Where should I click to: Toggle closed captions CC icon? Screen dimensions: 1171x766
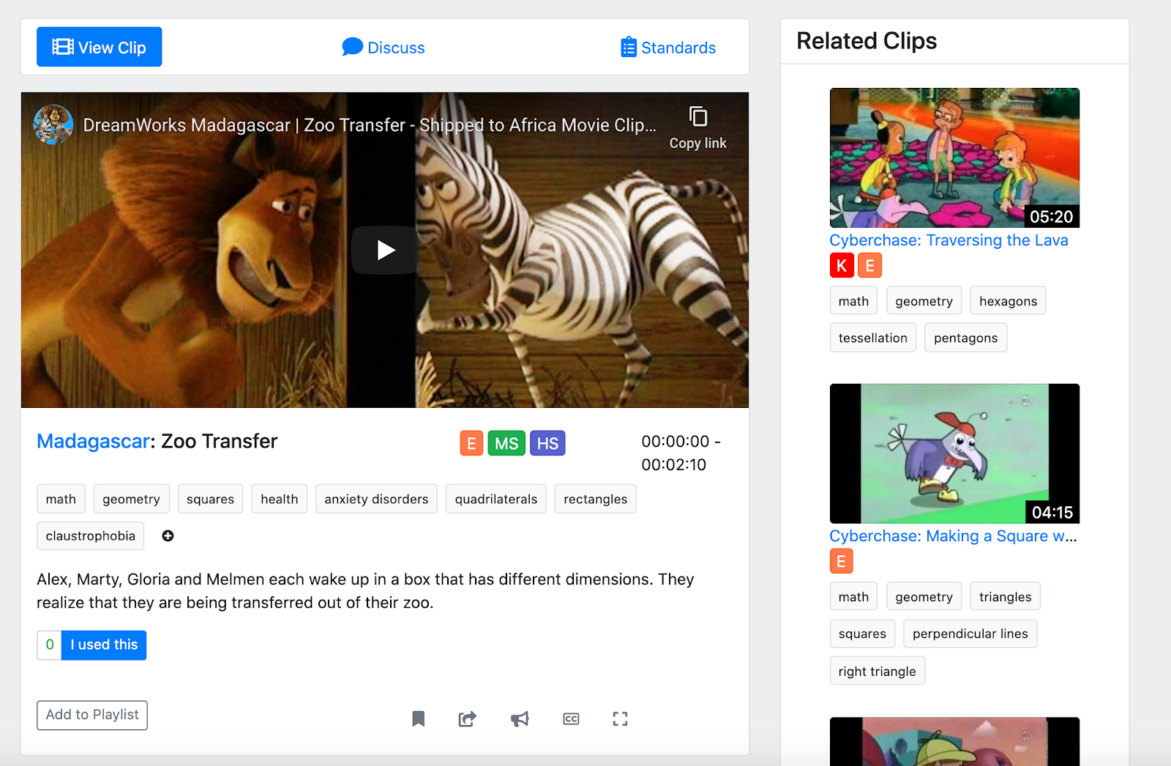[x=571, y=718]
